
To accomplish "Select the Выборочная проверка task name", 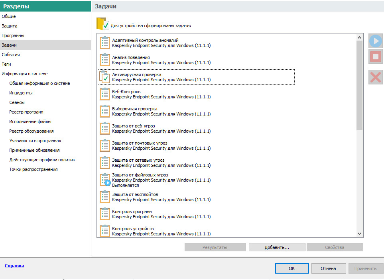I will point(135,109).
